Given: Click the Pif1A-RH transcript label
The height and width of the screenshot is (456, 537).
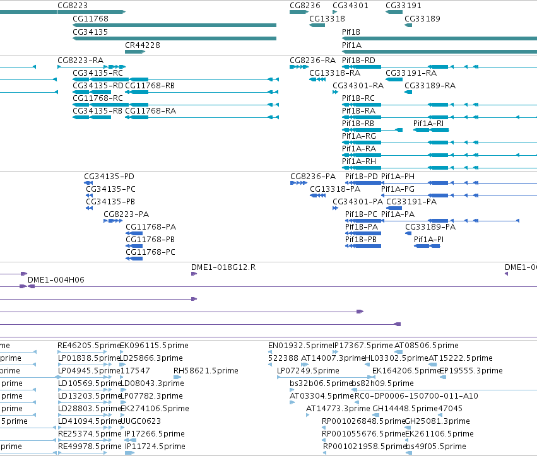Looking at the screenshot, I should [x=359, y=161].
